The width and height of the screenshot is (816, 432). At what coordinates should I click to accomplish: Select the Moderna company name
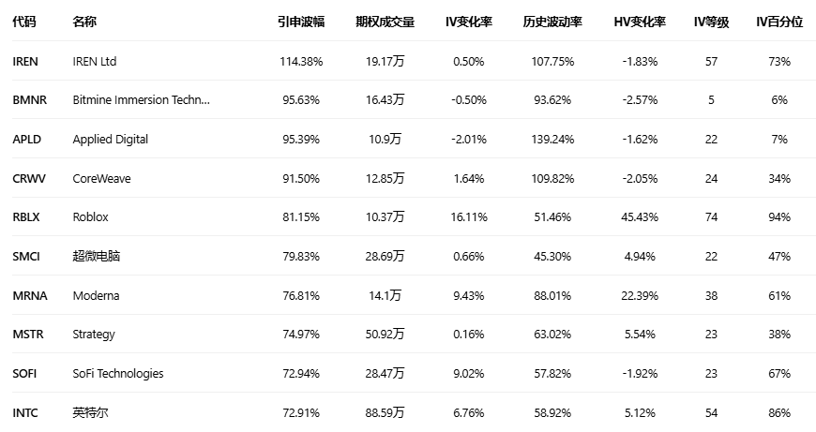pyautogui.click(x=97, y=295)
